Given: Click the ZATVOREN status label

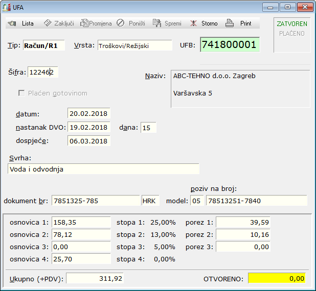Looking at the screenshot, I should (291, 24).
